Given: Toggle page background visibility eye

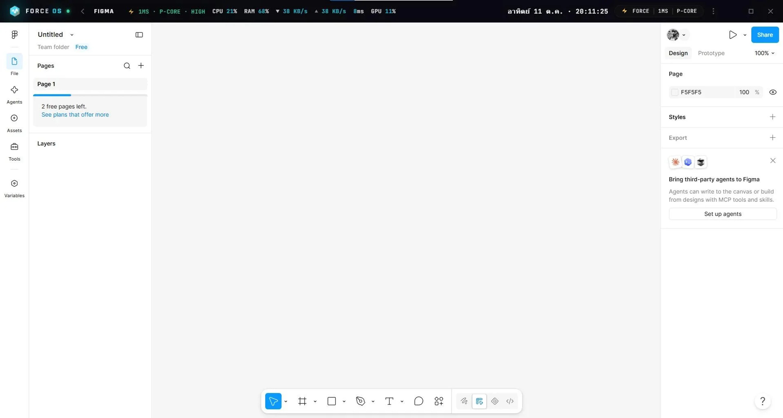Looking at the screenshot, I should click(773, 92).
